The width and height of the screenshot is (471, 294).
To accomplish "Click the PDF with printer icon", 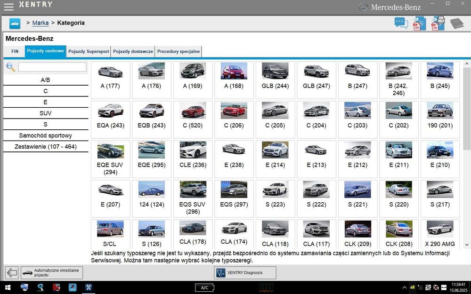I will click(x=438, y=23).
